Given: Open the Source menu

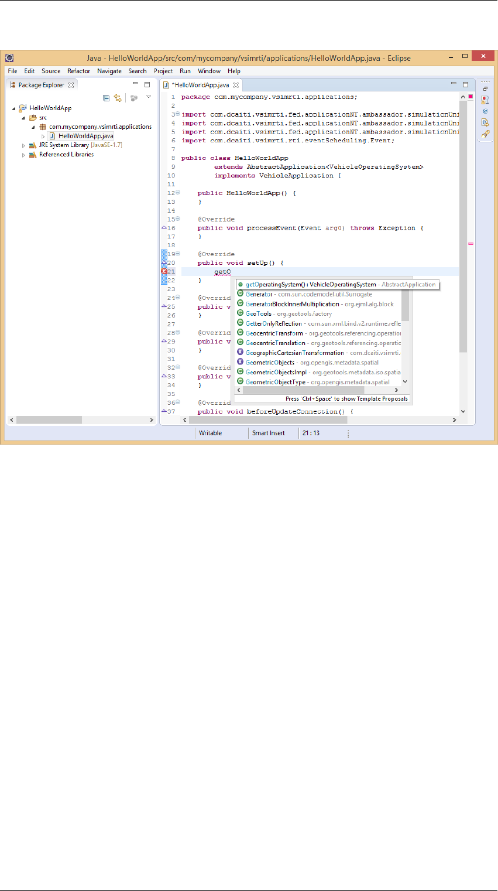Looking at the screenshot, I should pyautogui.click(x=51, y=71).
